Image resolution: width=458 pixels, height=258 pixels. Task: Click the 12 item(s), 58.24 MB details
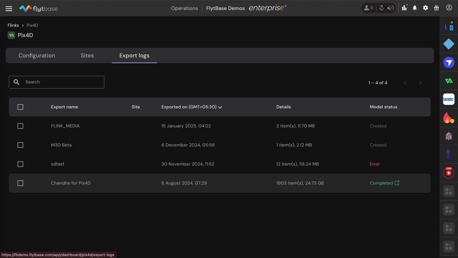click(x=297, y=164)
